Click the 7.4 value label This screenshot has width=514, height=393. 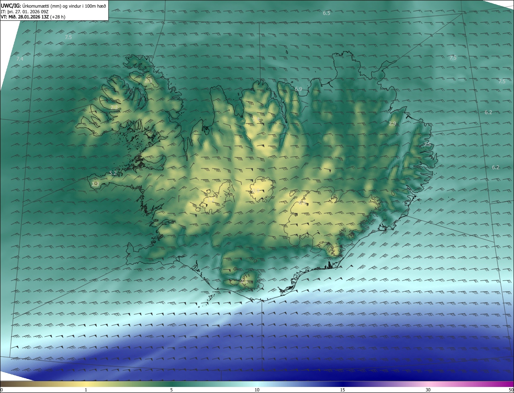pyautogui.click(x=20, y=59)
